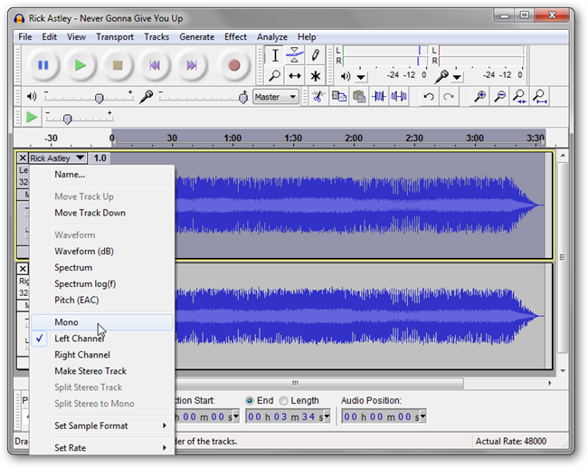Select the Draw pencil tool
588x468 pixels.
[315, 55]
